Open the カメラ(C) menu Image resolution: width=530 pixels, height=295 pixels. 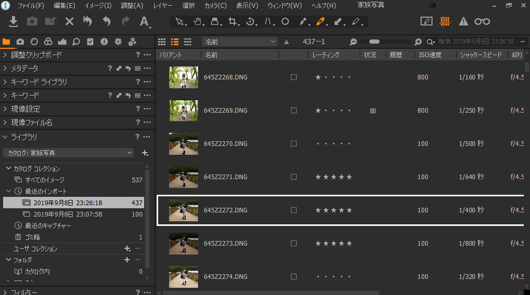pos(215,6)
